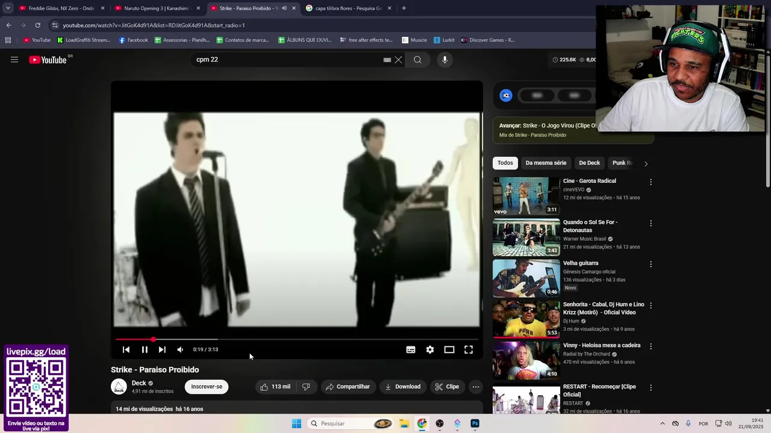
Task: Create a Clipe from the video
Action: pyautogui.click(x=448, y=387)
